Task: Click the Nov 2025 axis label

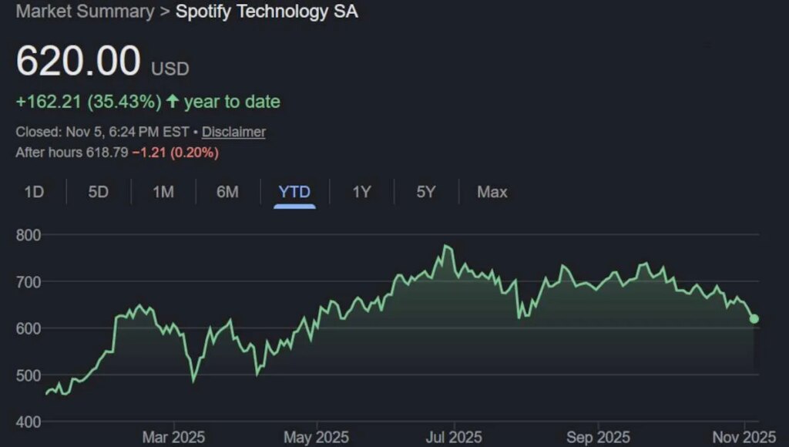Action: tap(738, 436)
